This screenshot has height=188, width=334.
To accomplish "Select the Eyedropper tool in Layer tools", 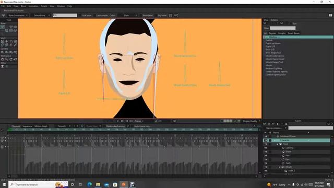I will [x=15, y=45].
